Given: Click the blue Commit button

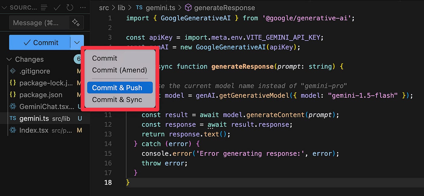Looking at the screenshot, I should tap(40, 43).
